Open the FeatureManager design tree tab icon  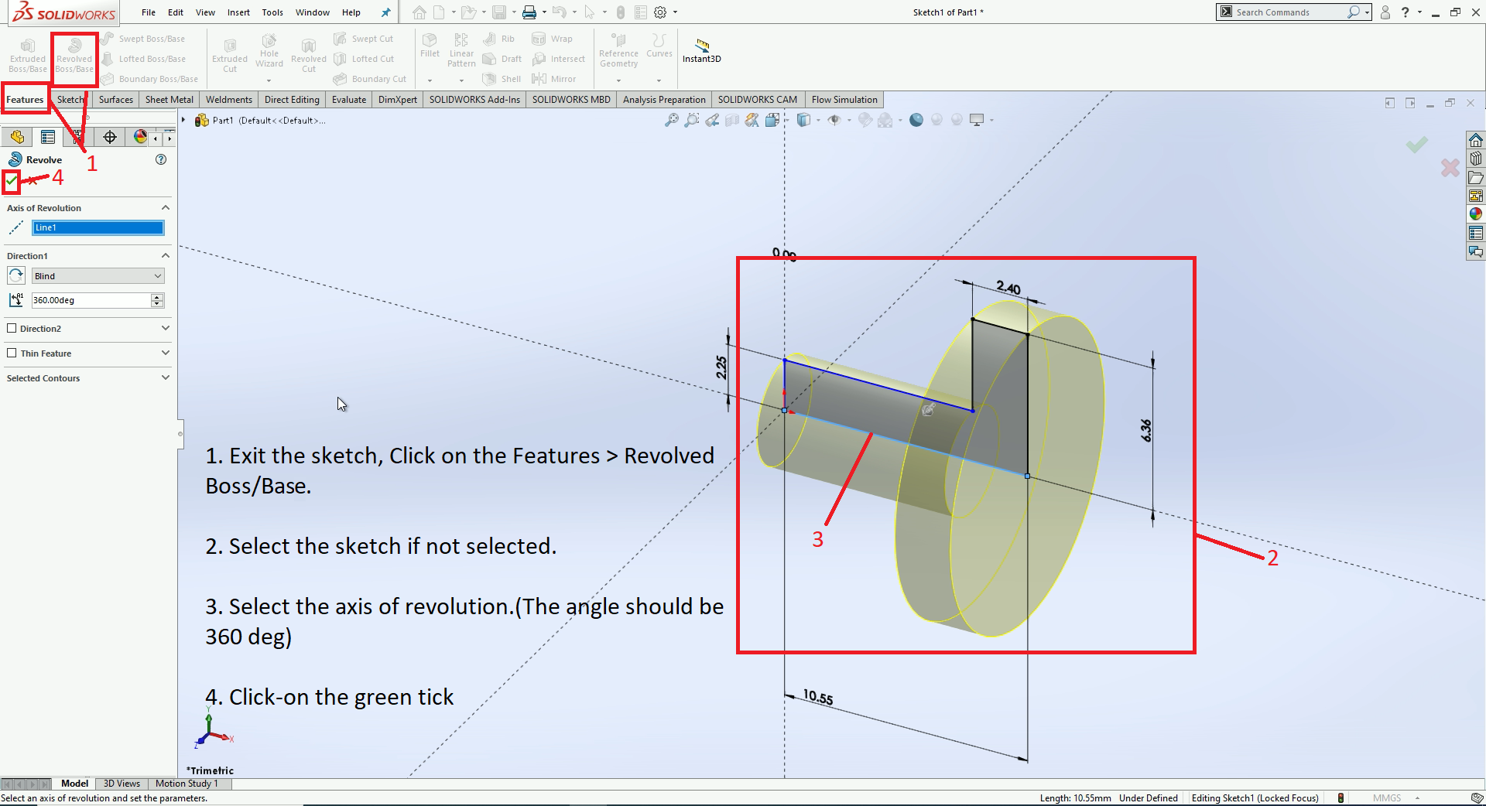coord(17,137)
